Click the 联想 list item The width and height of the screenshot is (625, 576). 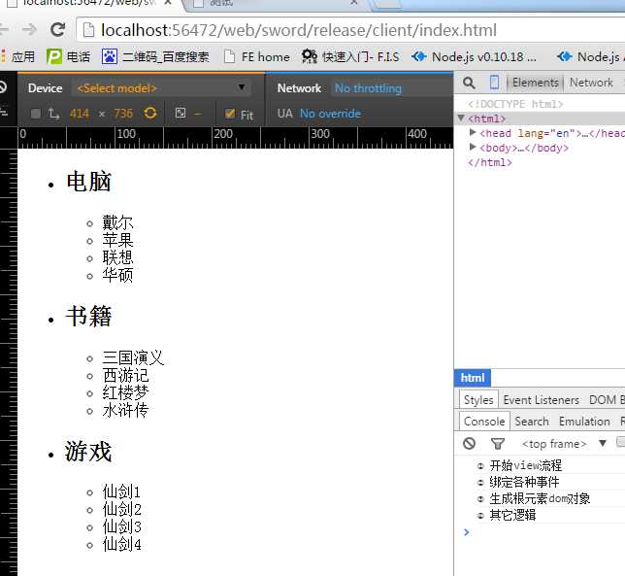[117, 257]
